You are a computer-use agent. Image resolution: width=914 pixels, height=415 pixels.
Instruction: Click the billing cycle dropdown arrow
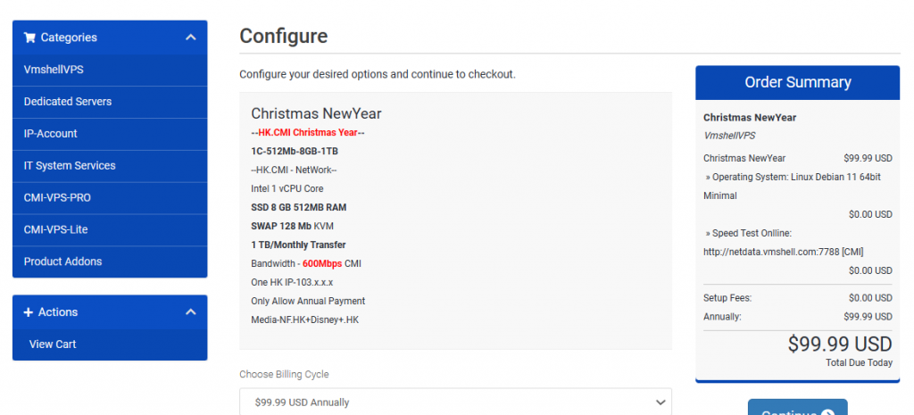(x=661, y=403)
